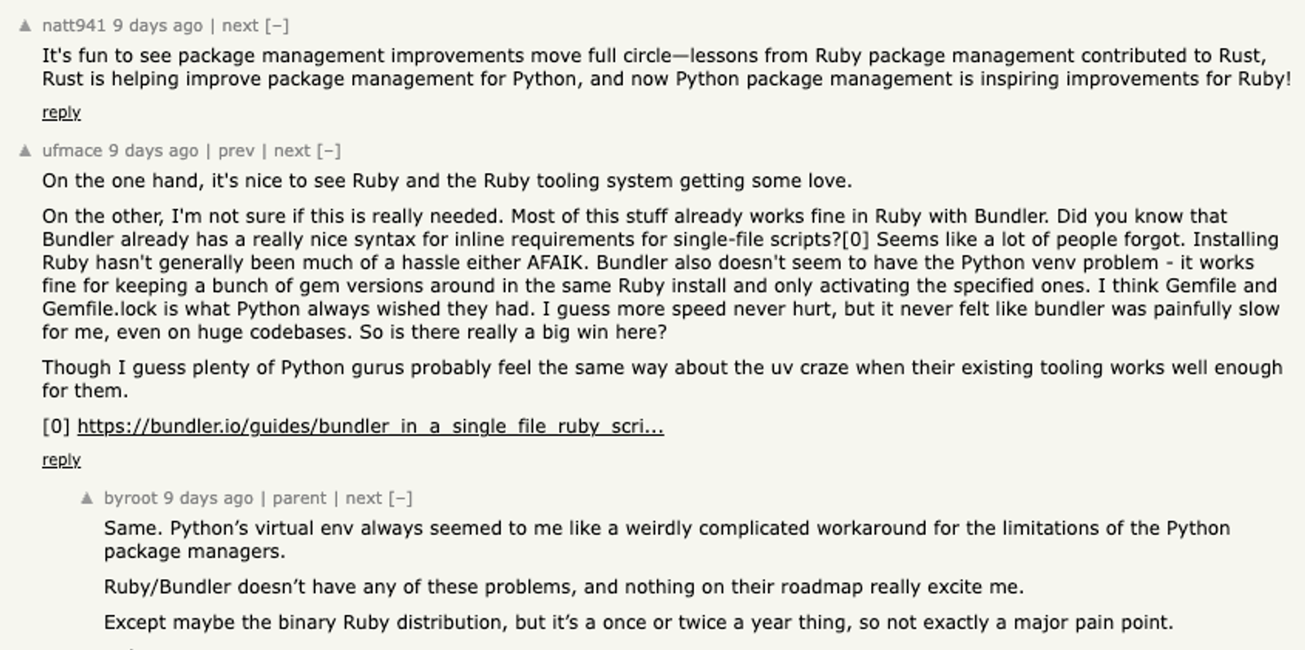
Task: Reply to ufmace's comment
Action: [61, 459]
